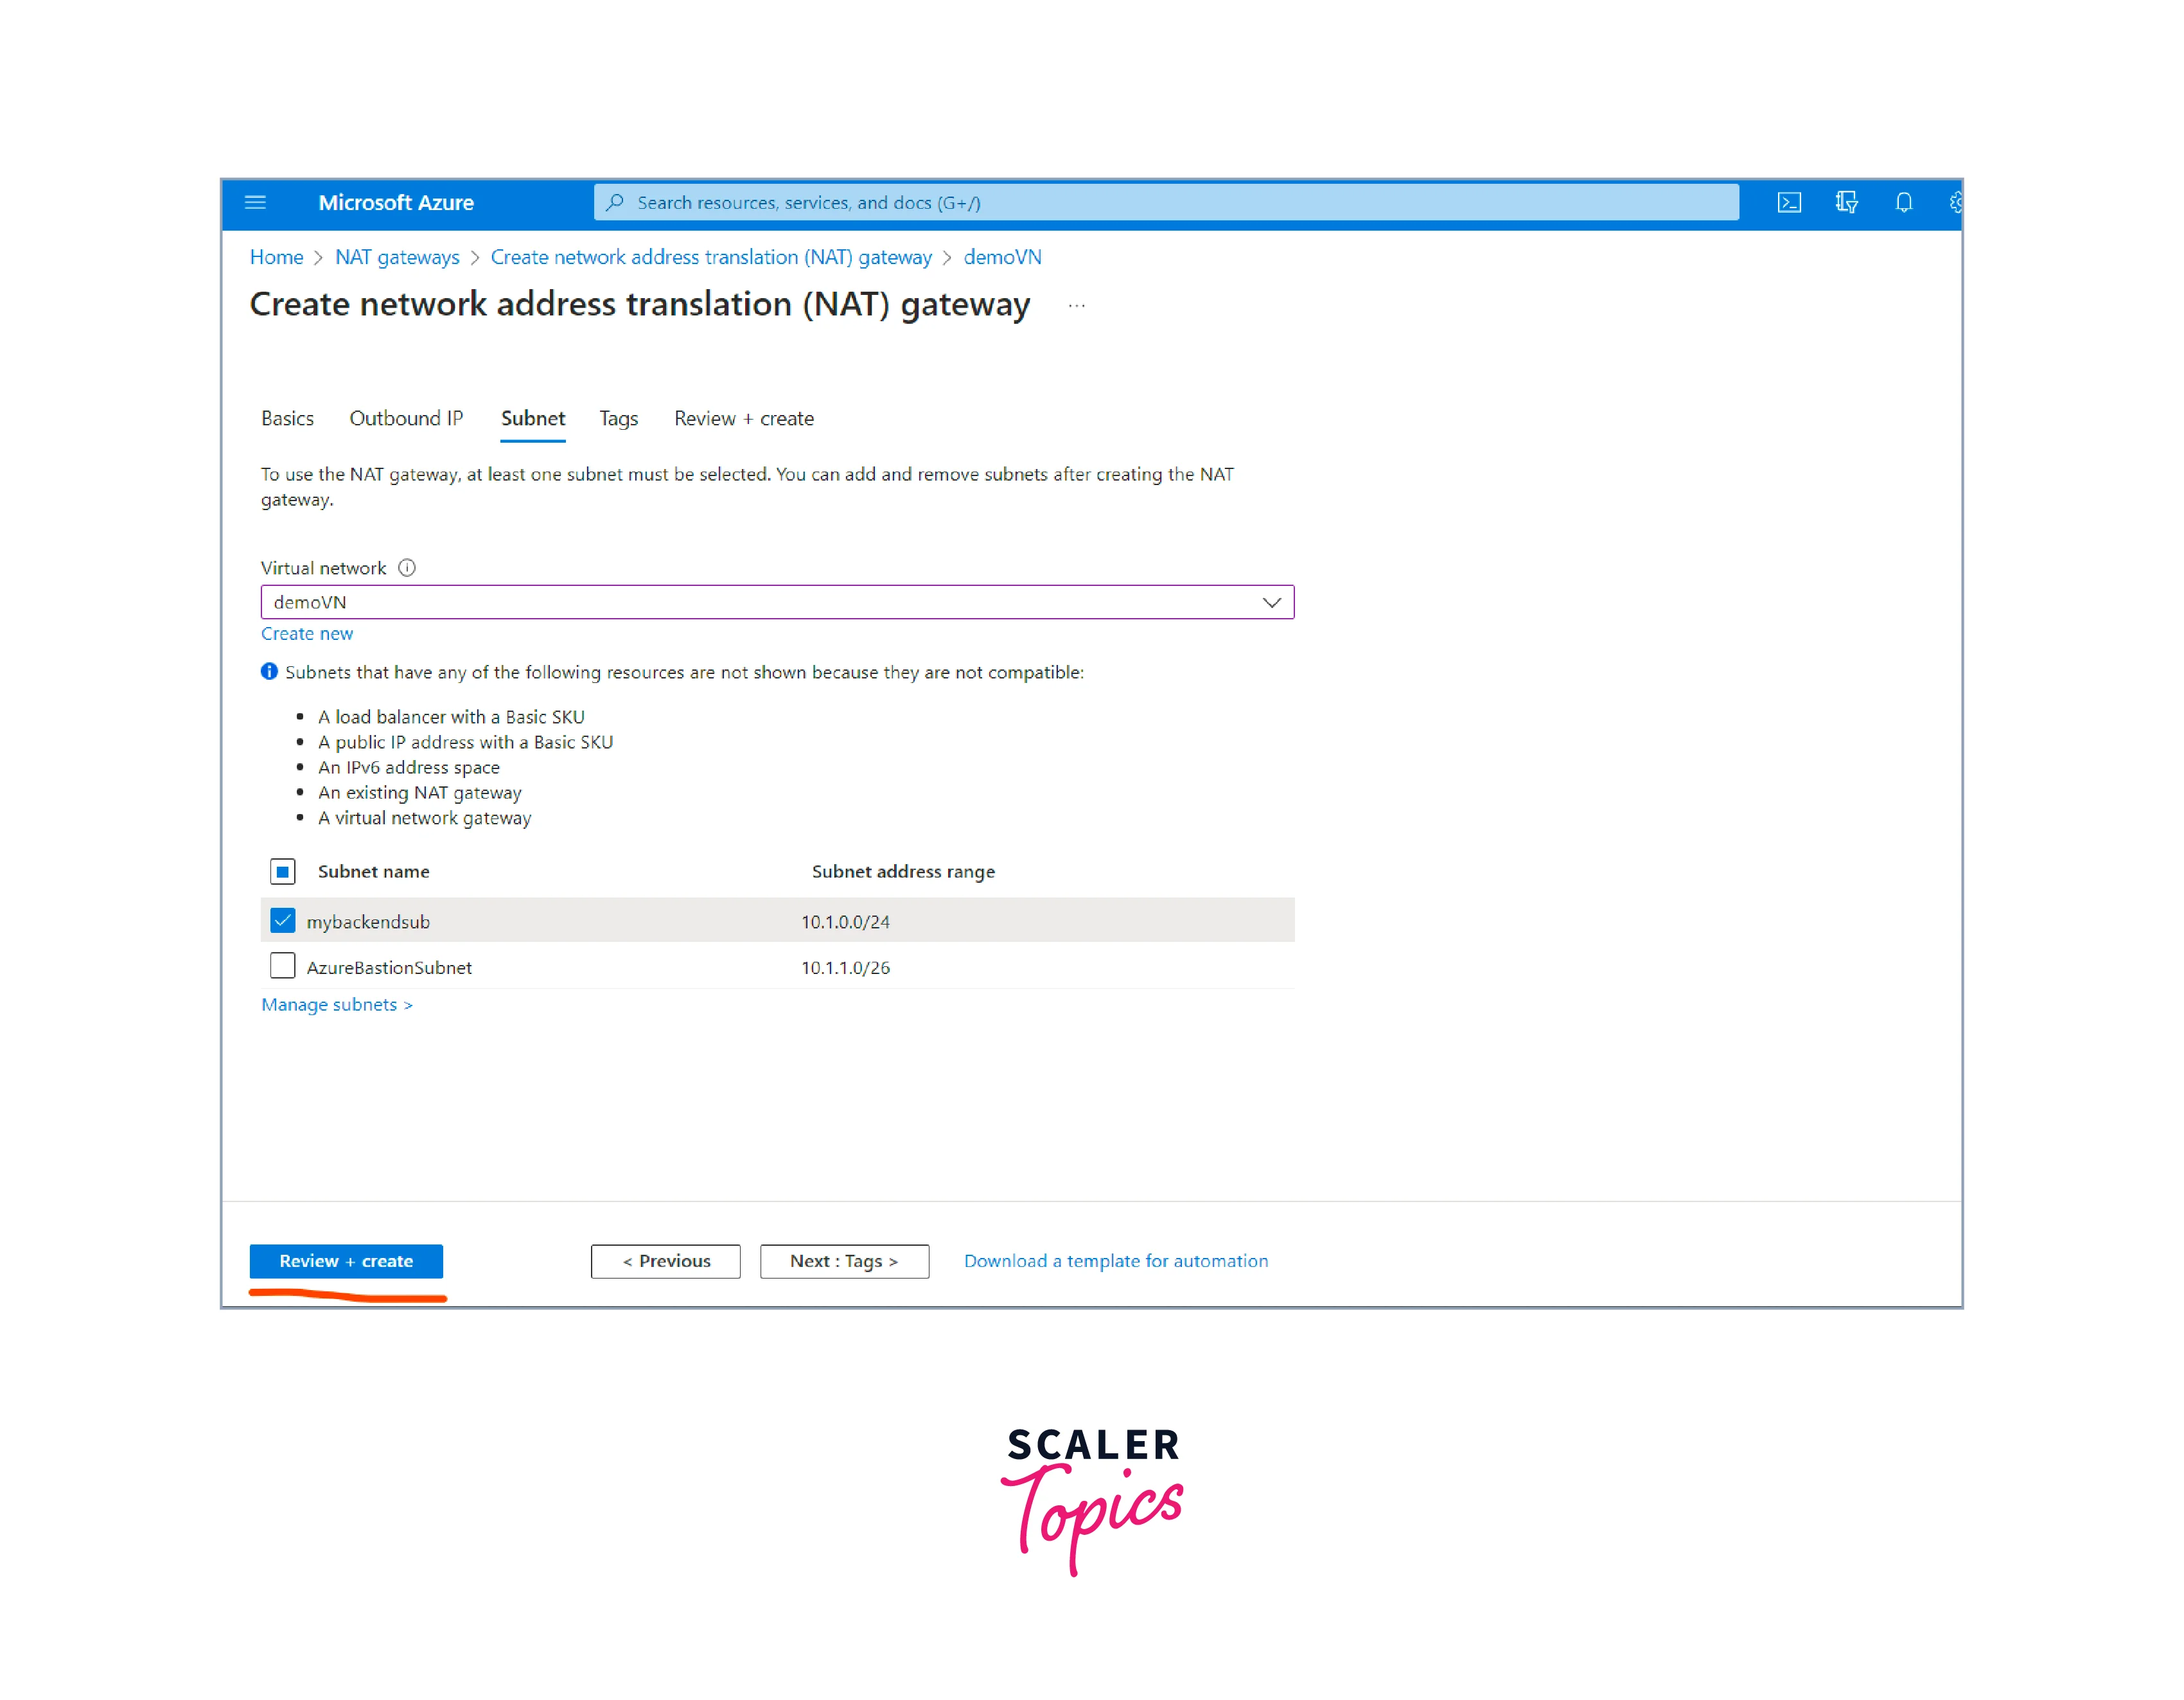2184x1700 pixels.
Task: Uncheck the mybackendsub subnet checkbox
Action: click(283, 921)
